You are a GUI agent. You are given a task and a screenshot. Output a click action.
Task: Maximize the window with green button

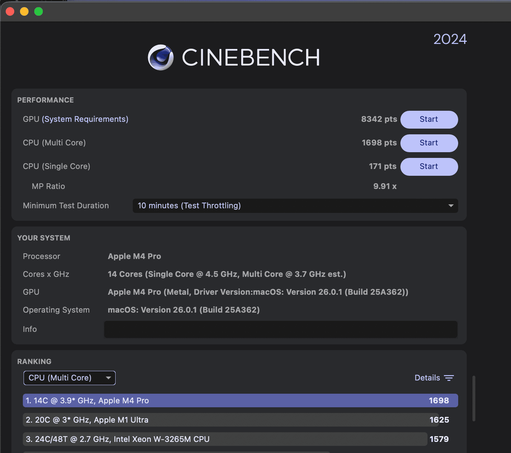pos(39,11)
